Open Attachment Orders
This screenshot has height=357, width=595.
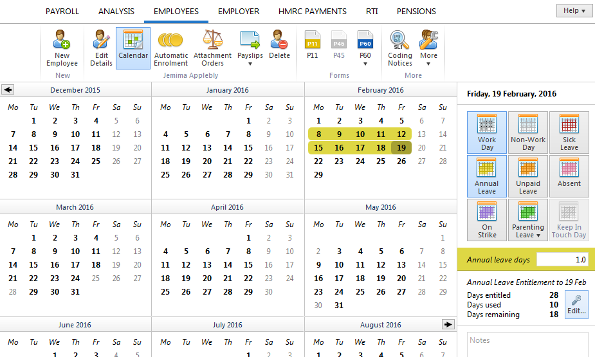pos(212,48)
